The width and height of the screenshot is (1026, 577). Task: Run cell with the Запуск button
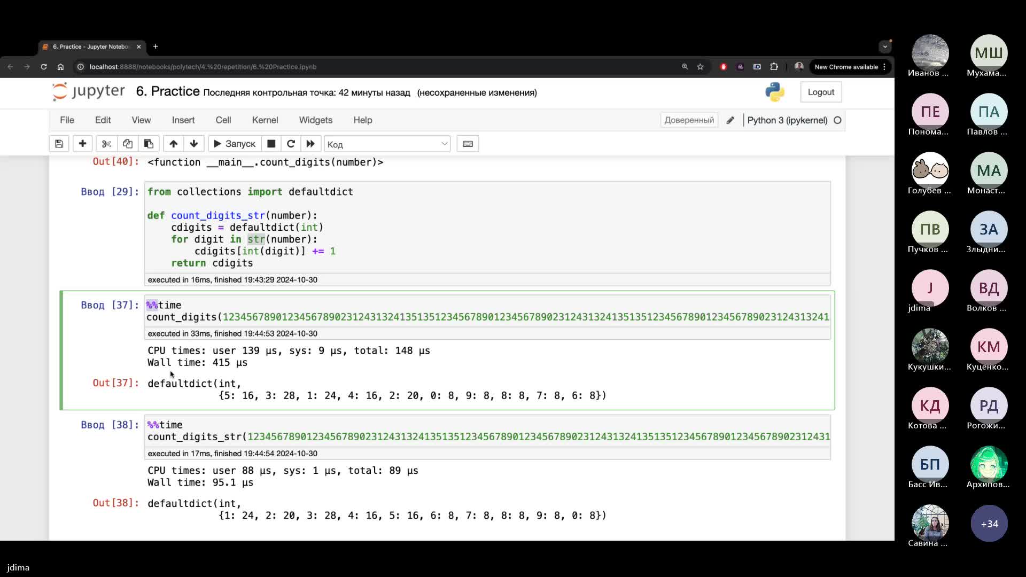[x=235, y=144]
